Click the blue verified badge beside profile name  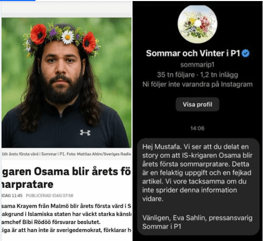tap(246, 53)
